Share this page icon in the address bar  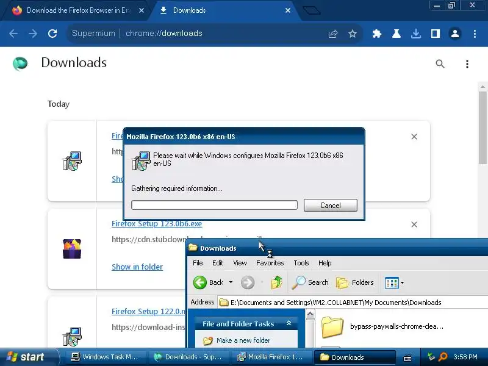(333, 34)
